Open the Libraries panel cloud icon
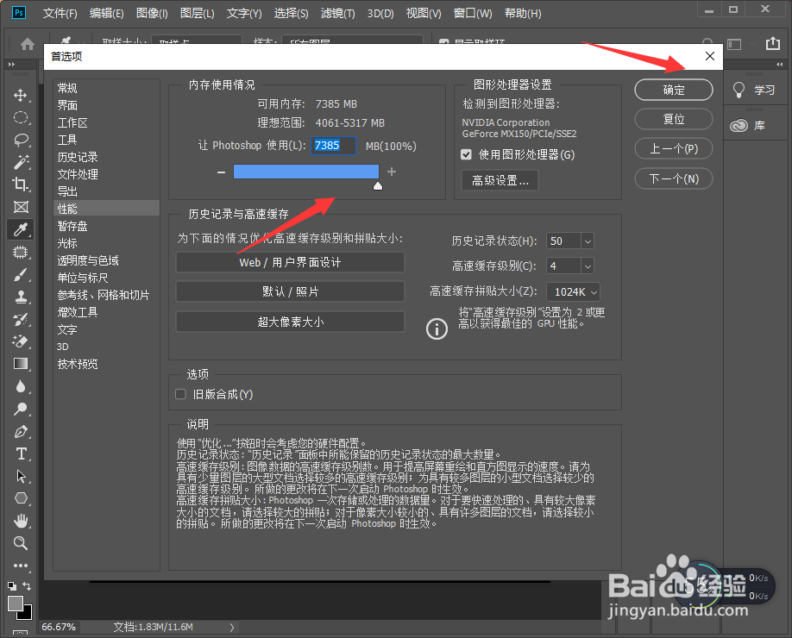The image size is (792, 638). (739, 125)
